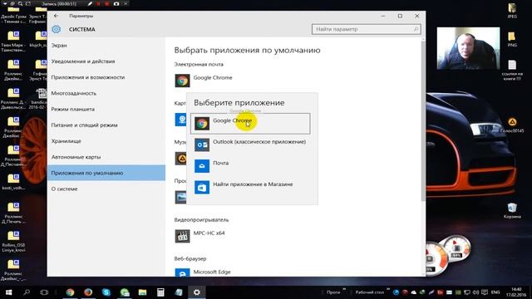Click the taskbar clock and date
The width and height of the screenshot is (532, 299).
tap(516, 292)
